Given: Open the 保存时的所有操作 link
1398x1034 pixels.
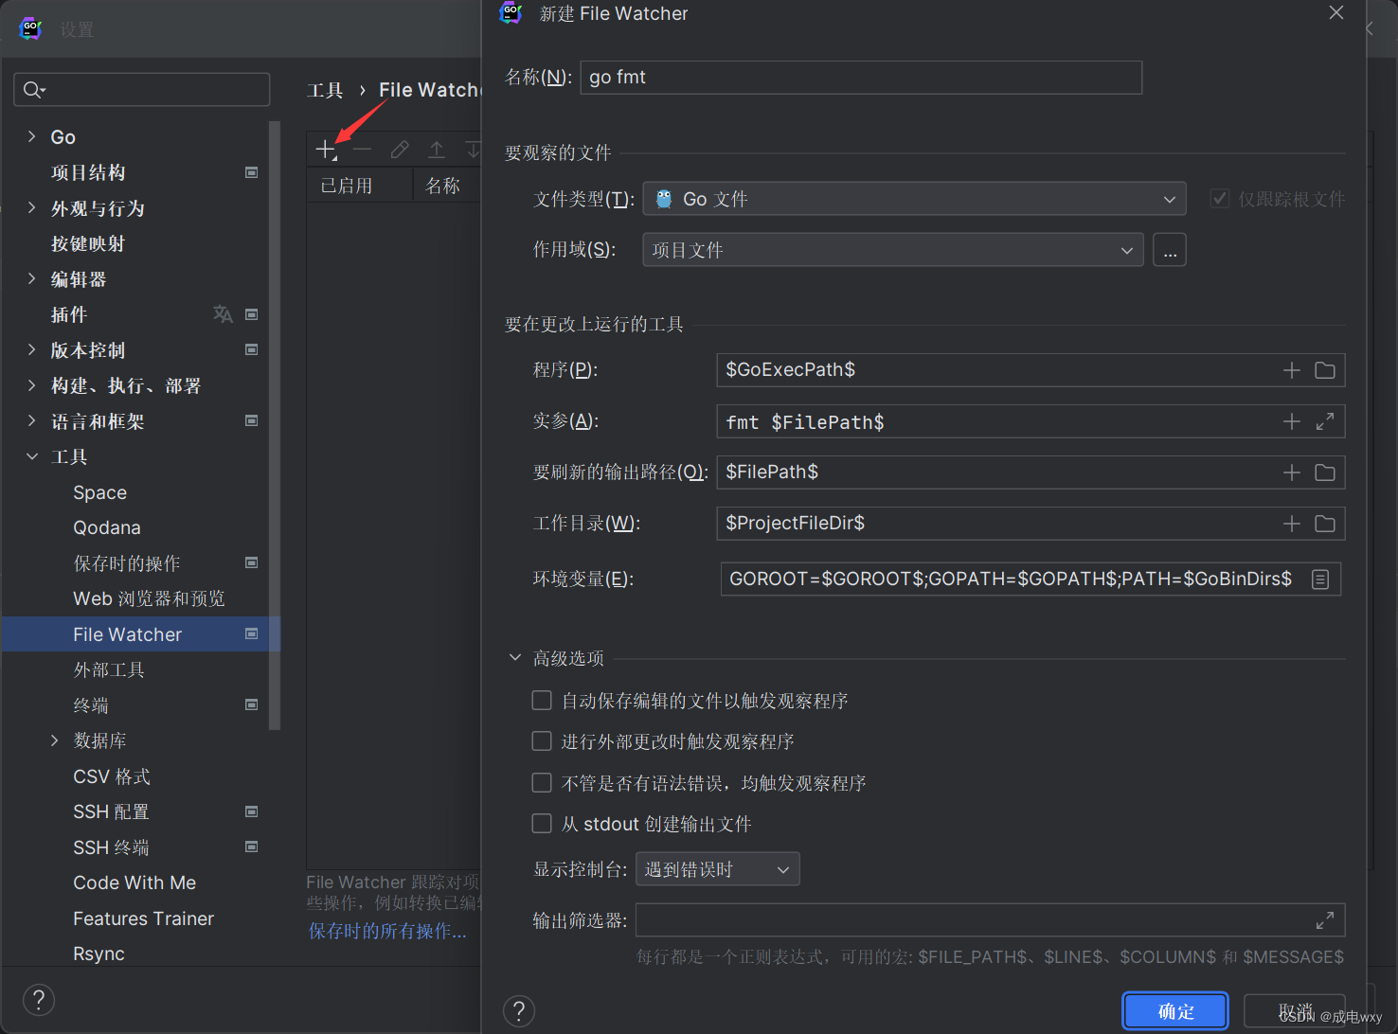Looking at the screenshot, I should [385, 931].
